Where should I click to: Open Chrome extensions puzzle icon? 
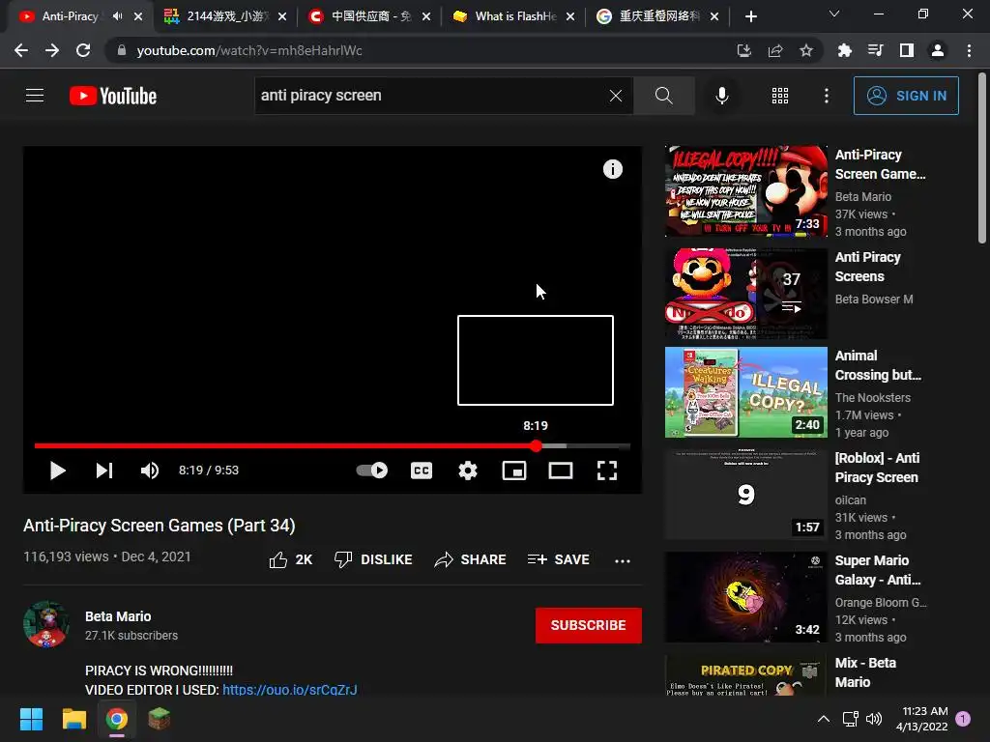(x=844, y=50)
